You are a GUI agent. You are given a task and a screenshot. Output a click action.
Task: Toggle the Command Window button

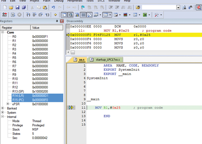(64, 15)
